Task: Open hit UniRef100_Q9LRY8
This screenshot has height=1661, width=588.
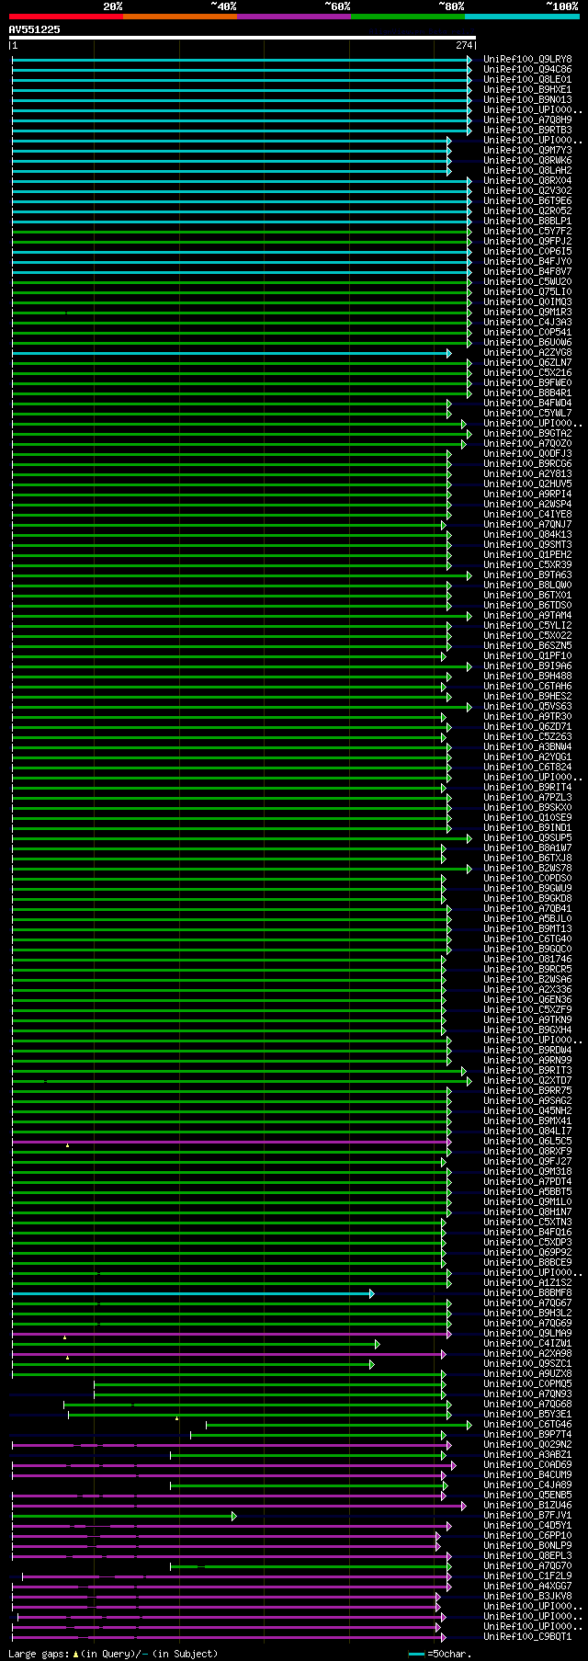Action: tap(527, 59)
